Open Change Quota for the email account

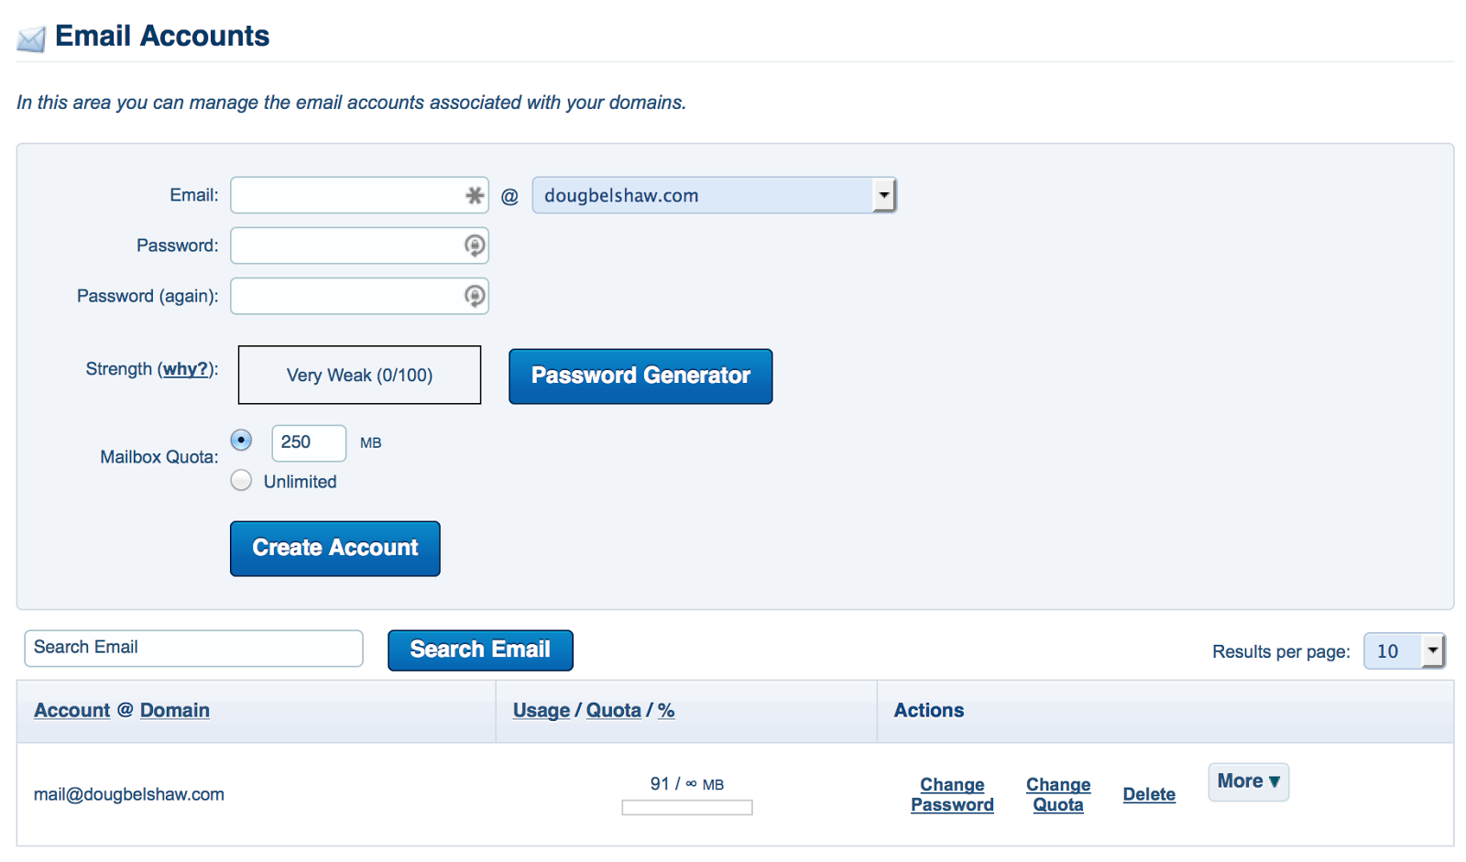point(1057,793)
